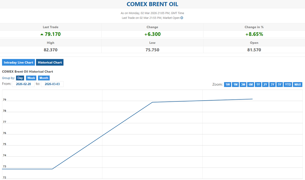This screenshot has height=180, width=305.
Task: Click the Last Trade column header
Action: pos(51,27)
